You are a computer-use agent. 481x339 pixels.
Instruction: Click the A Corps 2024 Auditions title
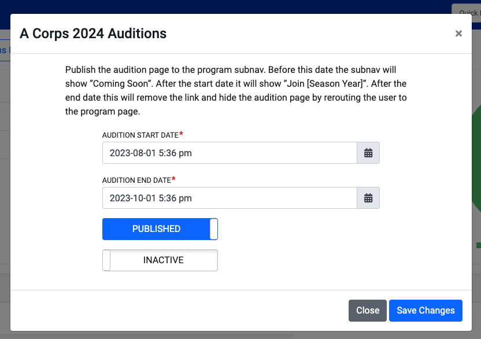tap(93, 34)
